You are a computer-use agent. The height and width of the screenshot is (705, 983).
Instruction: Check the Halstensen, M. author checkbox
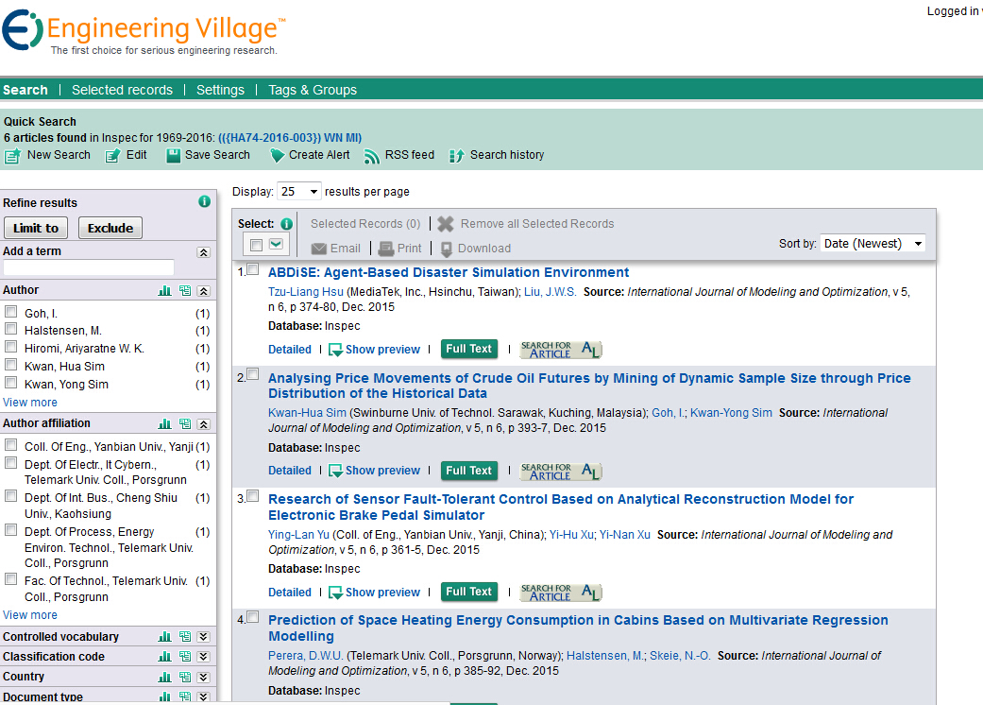point(10,328)
